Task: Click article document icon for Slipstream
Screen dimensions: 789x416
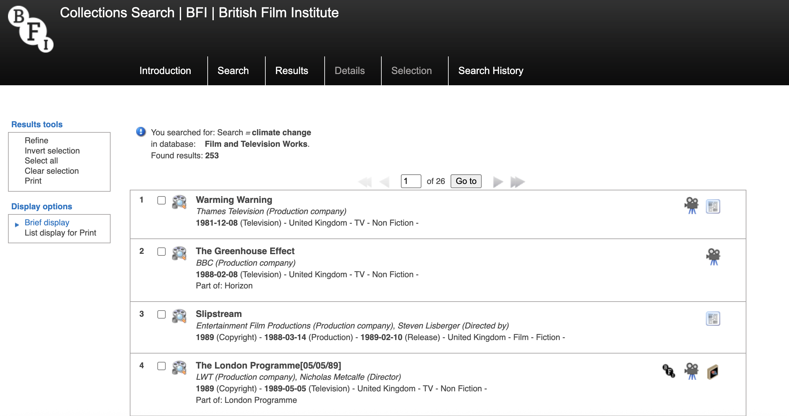Action: coord(713,319)
